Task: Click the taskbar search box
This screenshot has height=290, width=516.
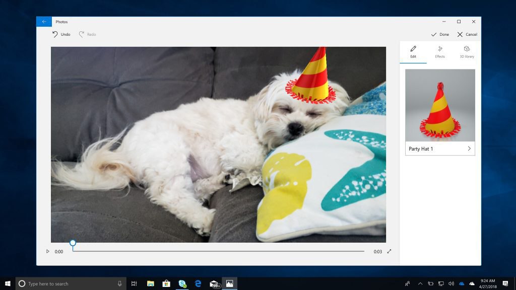Action: tap(71, 283)
